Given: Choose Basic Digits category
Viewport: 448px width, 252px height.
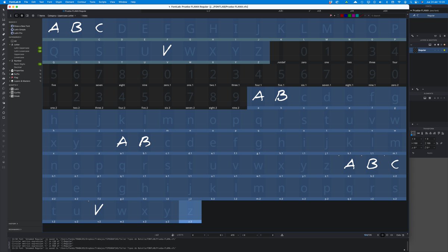Looking at the screenshot, I should (x=19, y=64).
